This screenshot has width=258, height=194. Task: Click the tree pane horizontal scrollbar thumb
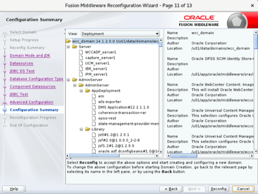coord(94,156)
